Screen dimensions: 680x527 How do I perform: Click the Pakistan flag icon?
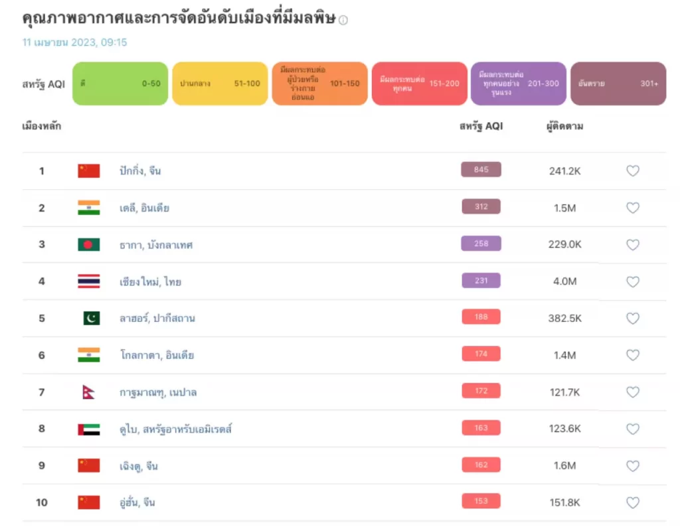pos(92,318)
